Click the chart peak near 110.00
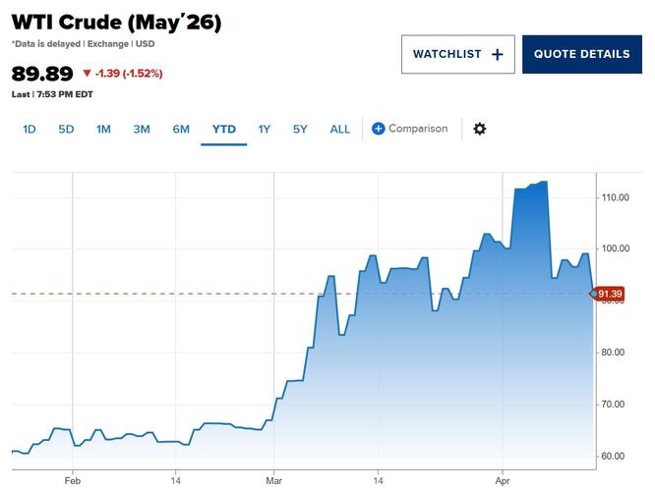Image resolution: width=655 pixels, height=491 pixels. click(544, 182)
